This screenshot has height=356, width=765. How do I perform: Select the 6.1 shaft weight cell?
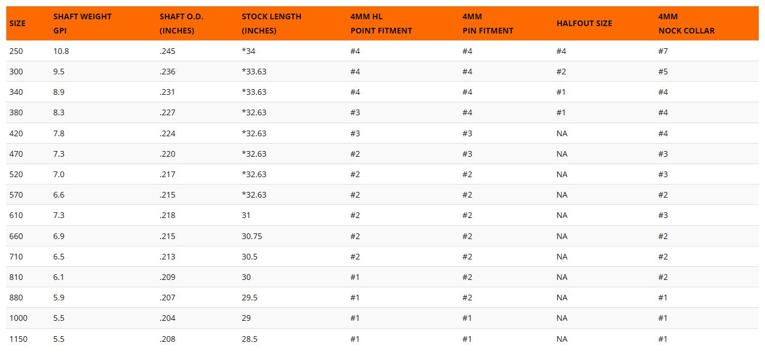click(59, 277)
